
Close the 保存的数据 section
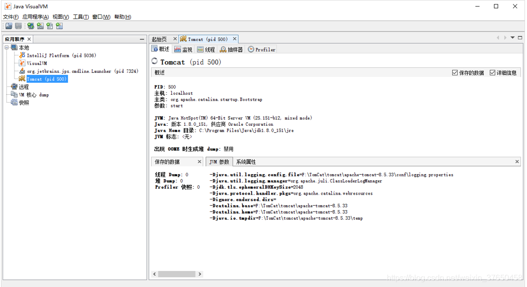coord(199,162)
